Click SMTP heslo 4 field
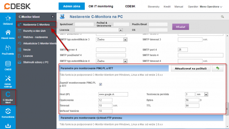The width and height of the screenshot is (229, 129). [200, 55]
